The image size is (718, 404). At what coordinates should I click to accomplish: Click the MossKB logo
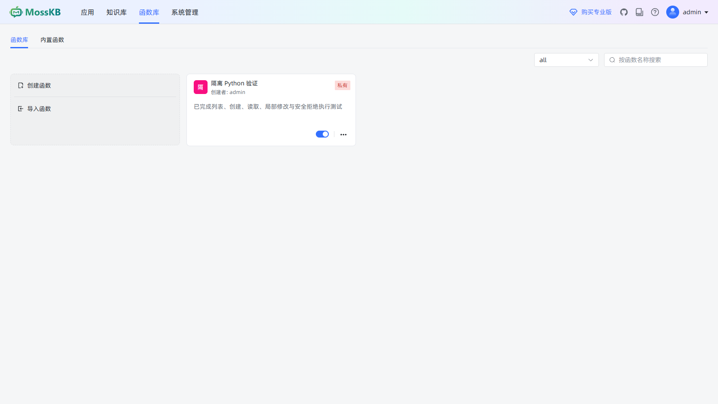pyautogui.click(x=35, y=12)
